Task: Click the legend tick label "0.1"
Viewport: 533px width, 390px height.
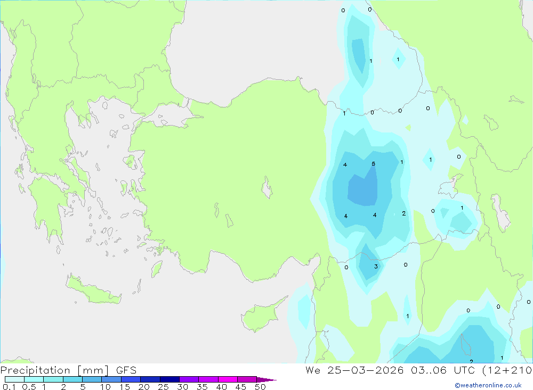Action: [9, 387]
